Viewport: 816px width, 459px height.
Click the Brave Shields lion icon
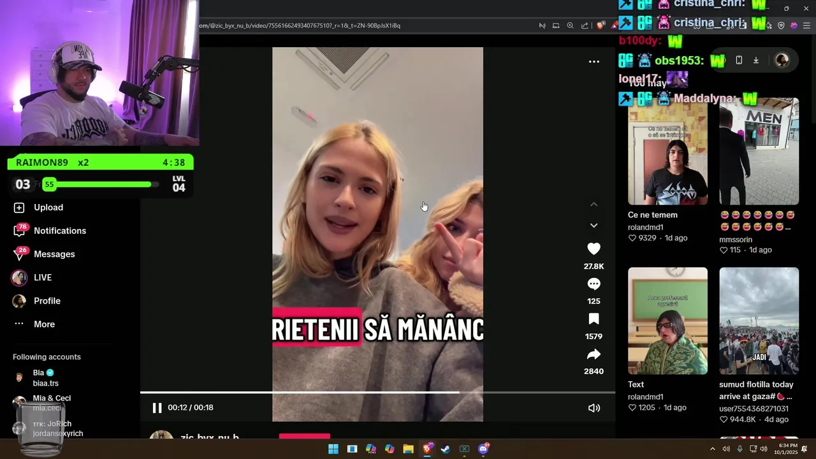click(x=601, y=25)
